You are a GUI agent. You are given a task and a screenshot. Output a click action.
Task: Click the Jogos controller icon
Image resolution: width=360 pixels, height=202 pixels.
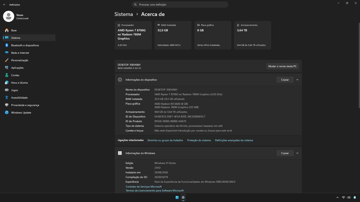click(x=6, y=90)
